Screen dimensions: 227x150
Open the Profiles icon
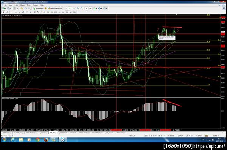point(8,8)
